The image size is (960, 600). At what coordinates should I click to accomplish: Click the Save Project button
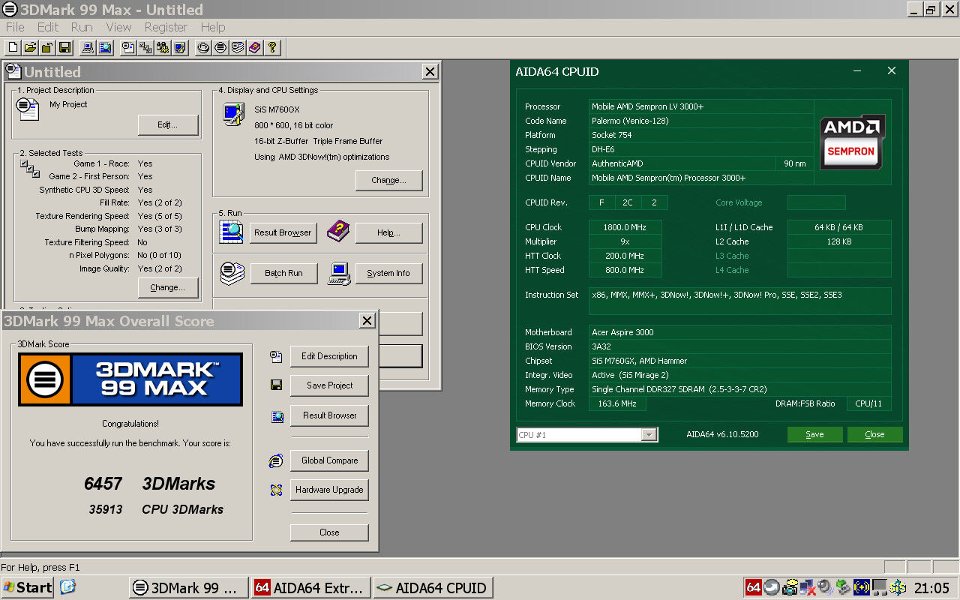[329, 385]
